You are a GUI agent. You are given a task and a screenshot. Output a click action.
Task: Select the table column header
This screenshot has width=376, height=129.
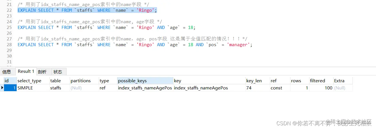59,81
